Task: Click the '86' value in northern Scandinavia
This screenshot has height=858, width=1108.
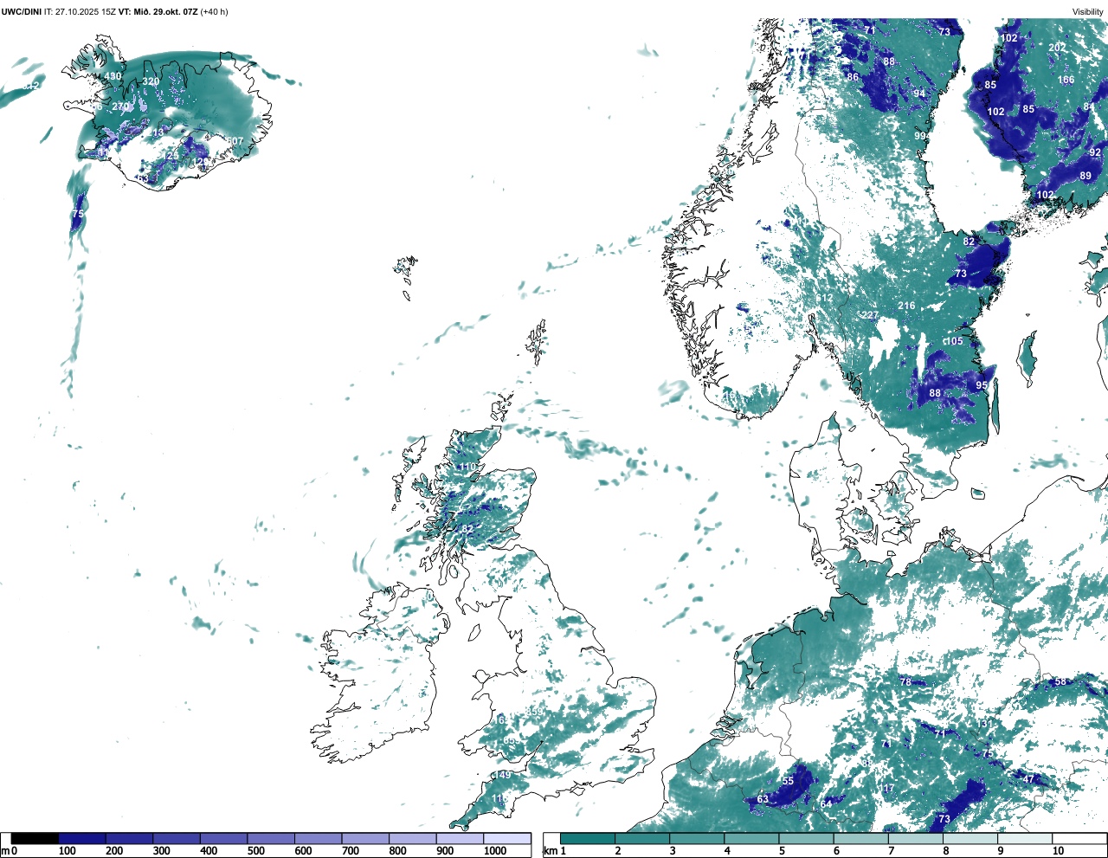Action: pos(854,77)
